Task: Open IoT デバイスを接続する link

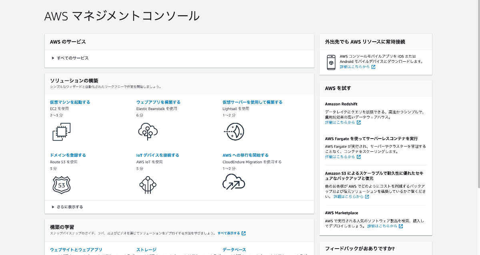Action: pos(158,155)
